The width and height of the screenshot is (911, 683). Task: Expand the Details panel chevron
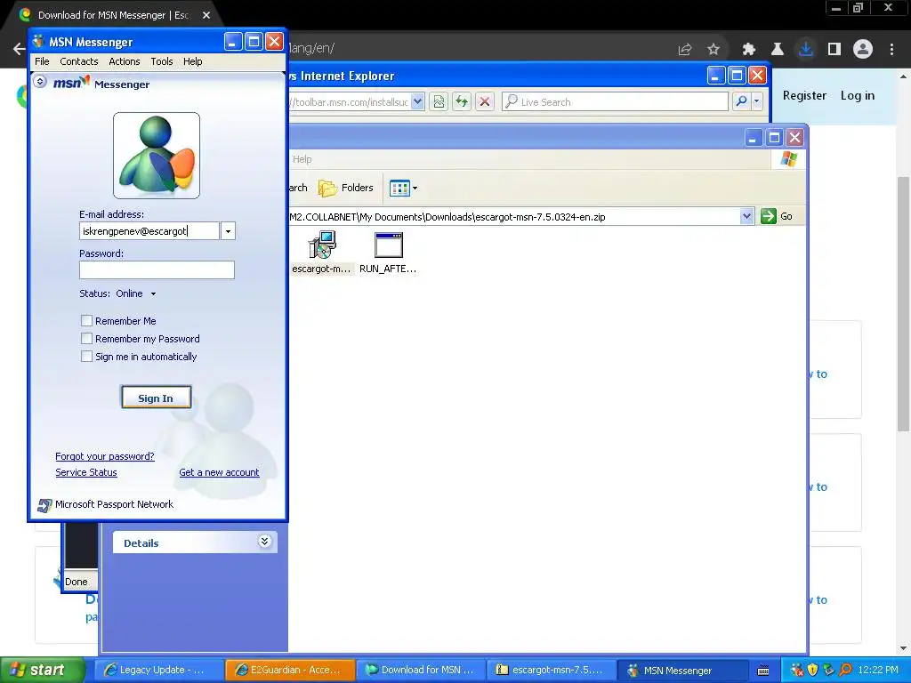point(264,542)
